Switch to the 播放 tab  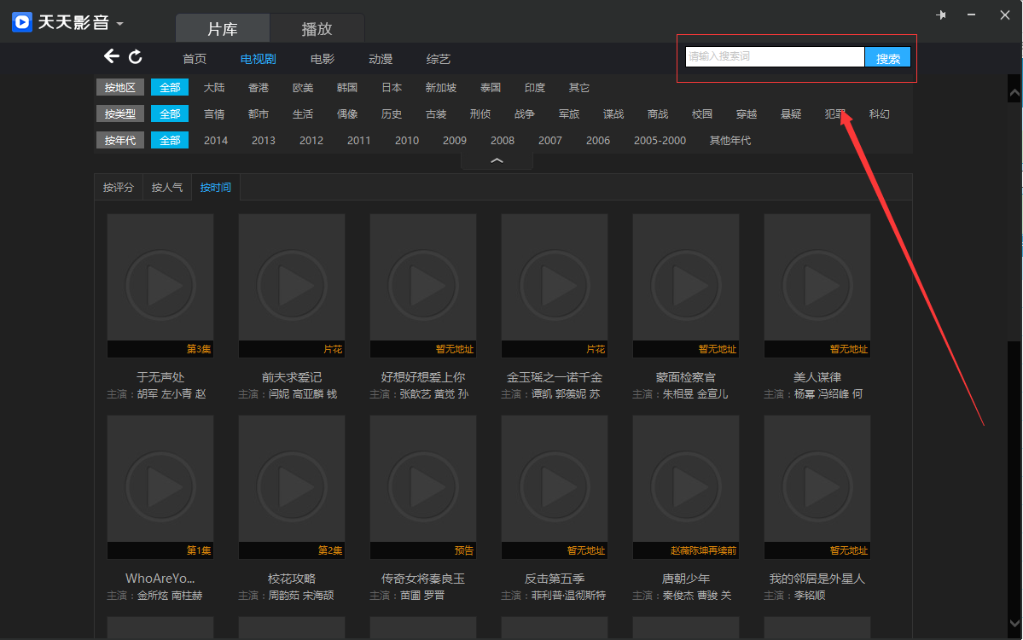point(317,29)
